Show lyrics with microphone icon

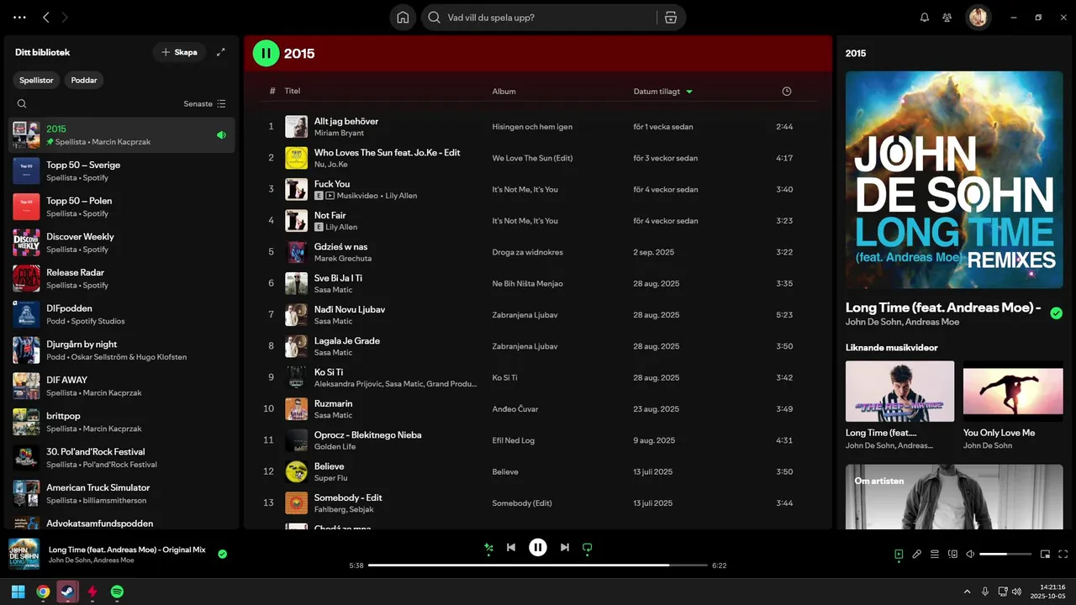click(x=917, y=554)
